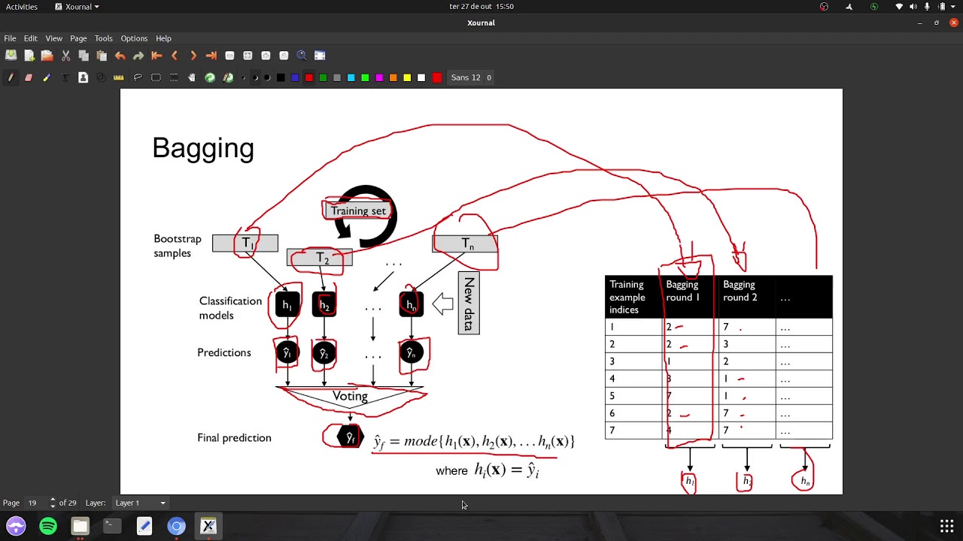This screenshot has width=963, height=541.
Task: Open the large red color chooser button
Action: tap(437, 77)
